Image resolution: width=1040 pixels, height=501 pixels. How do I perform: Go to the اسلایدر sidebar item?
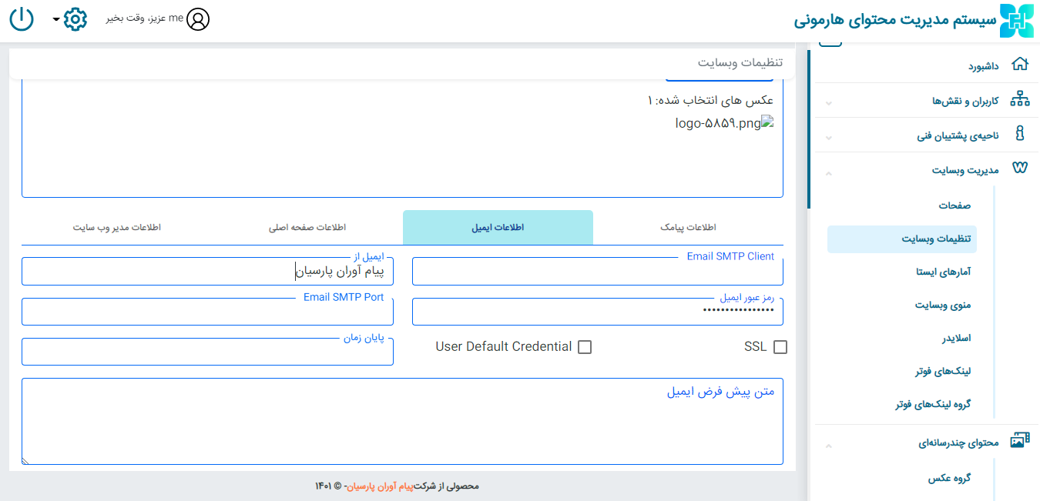point(956,338)
